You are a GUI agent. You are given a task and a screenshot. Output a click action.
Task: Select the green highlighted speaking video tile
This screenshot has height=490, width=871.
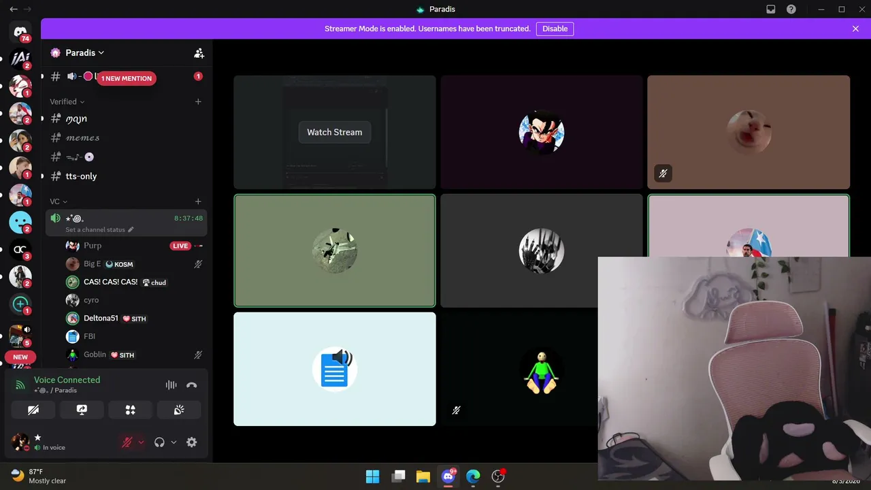pyautogui.click(x=335, y=250)
